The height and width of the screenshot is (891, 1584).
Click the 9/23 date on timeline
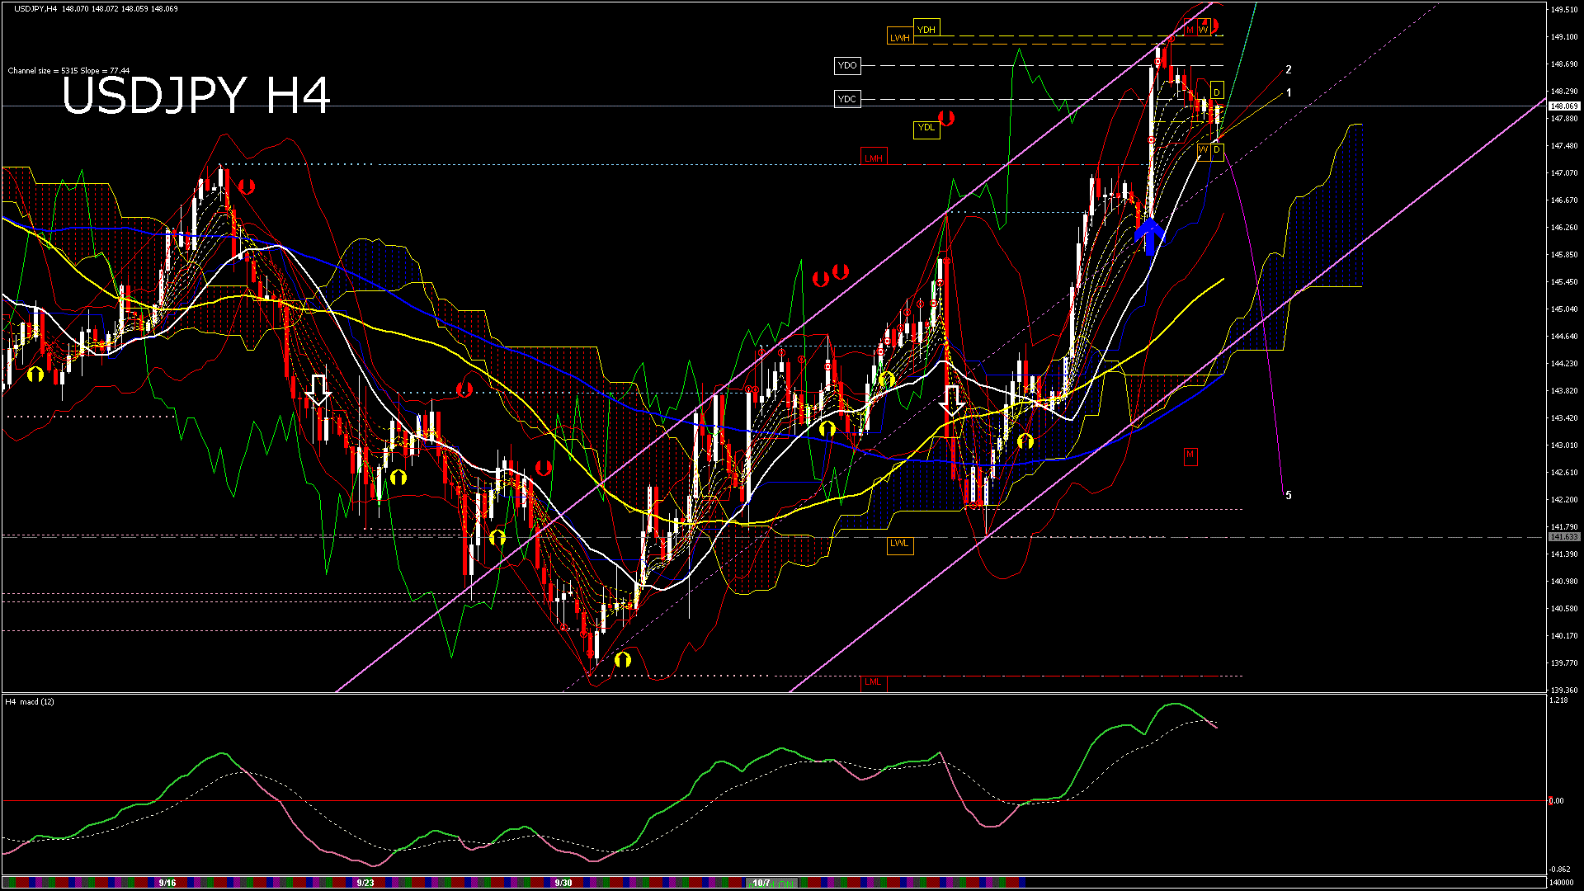click(365, 883)
